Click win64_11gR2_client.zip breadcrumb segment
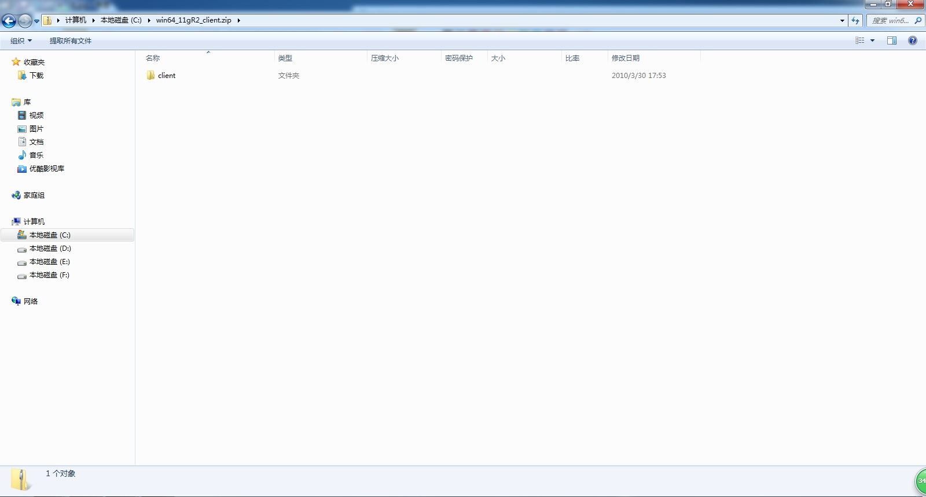Screen dimensions: 926x497 pos(193,20)
